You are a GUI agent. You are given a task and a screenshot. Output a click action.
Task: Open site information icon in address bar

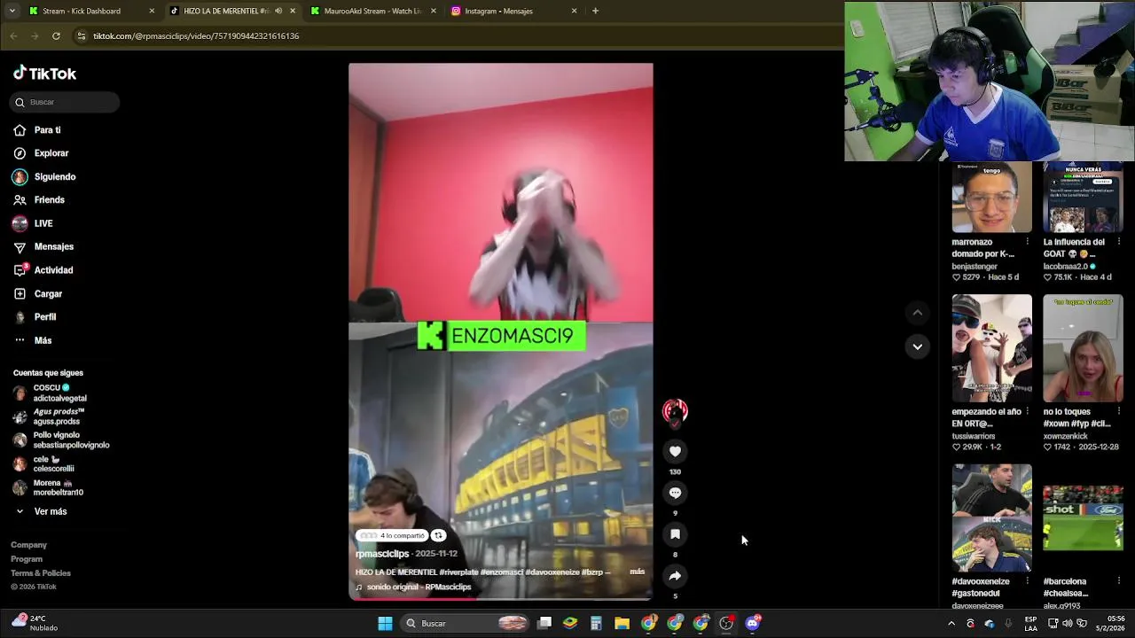[82, 36]
